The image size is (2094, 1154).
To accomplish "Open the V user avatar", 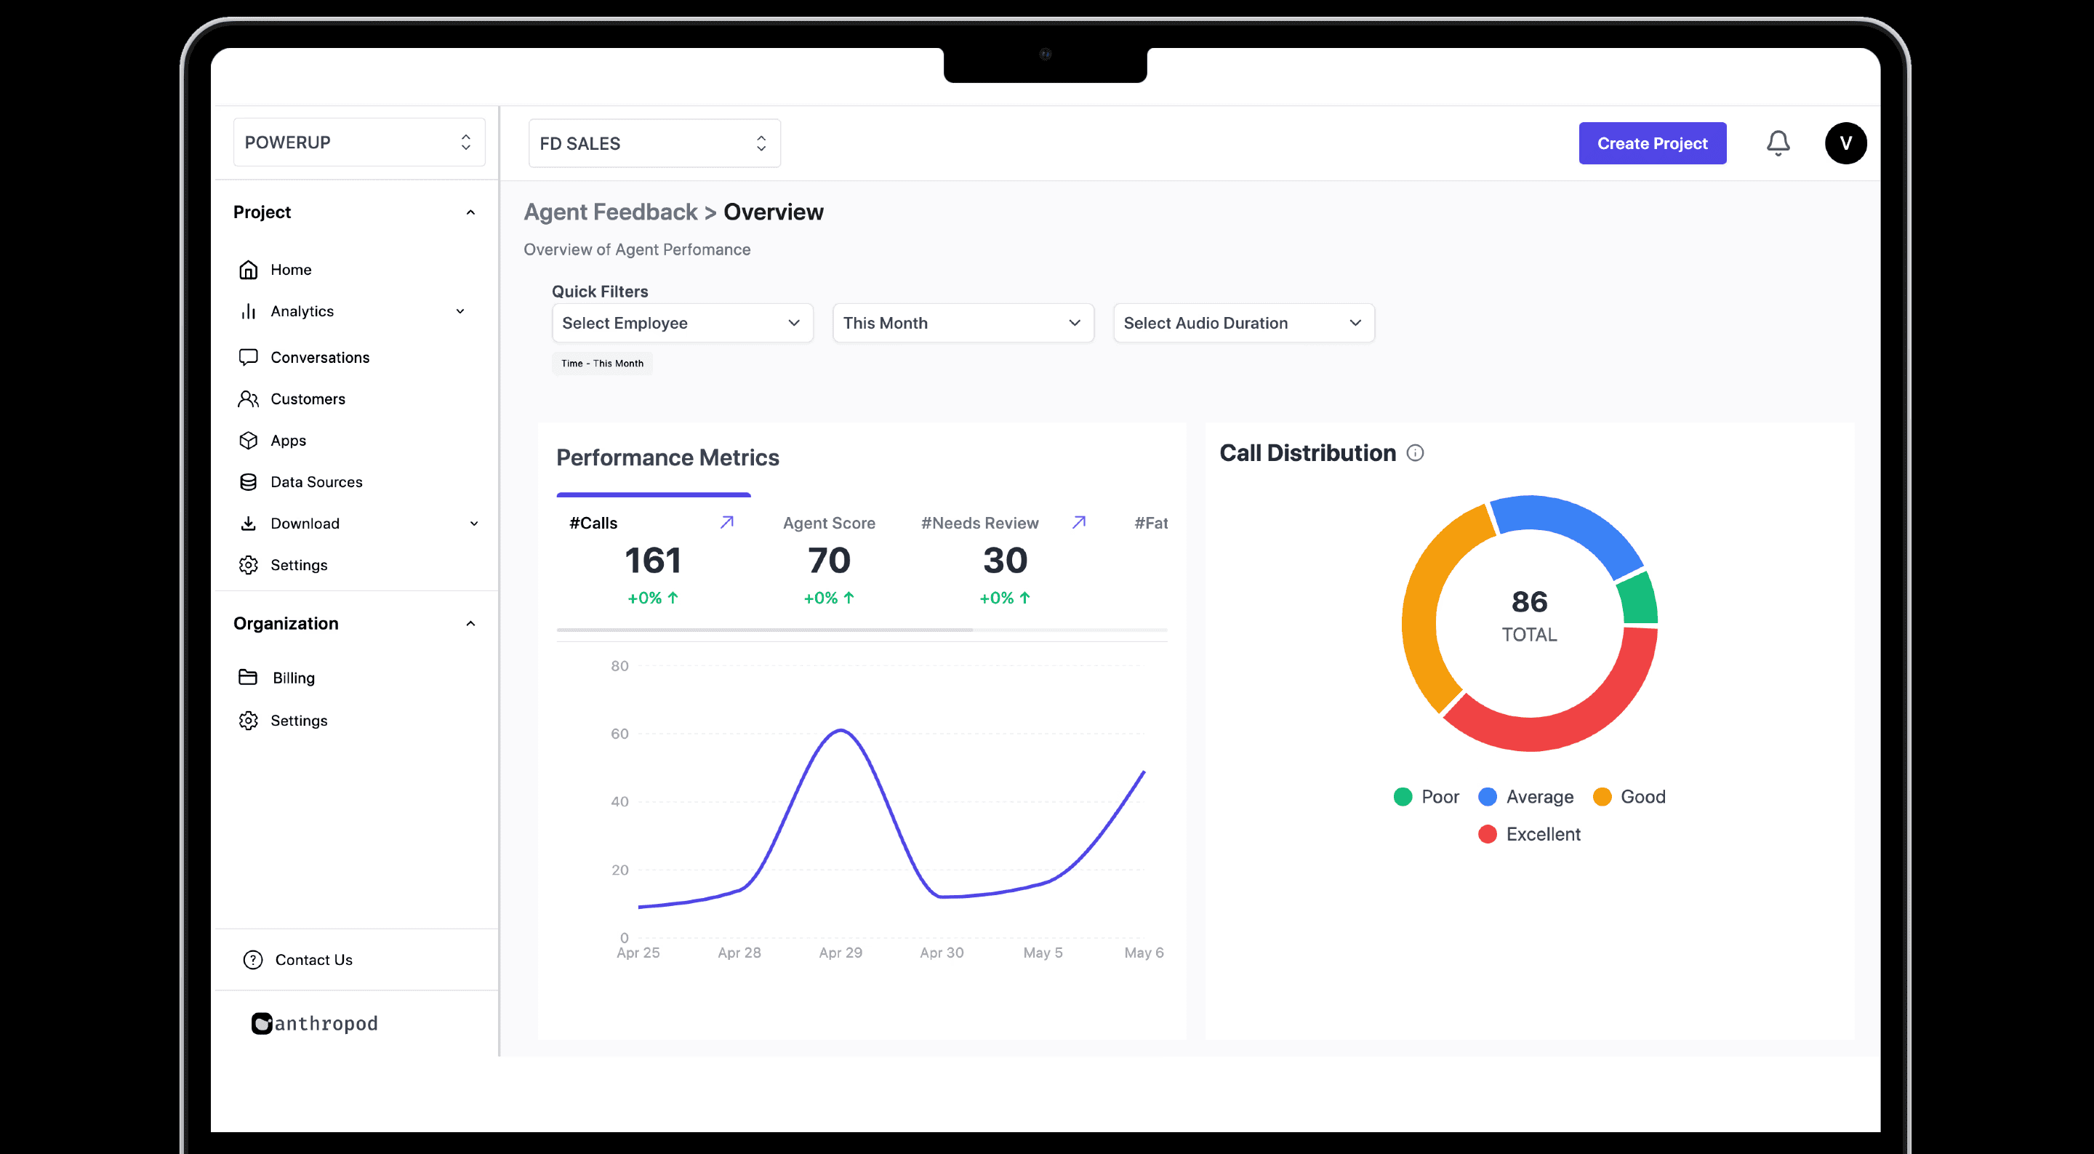I will point(1845,143).
